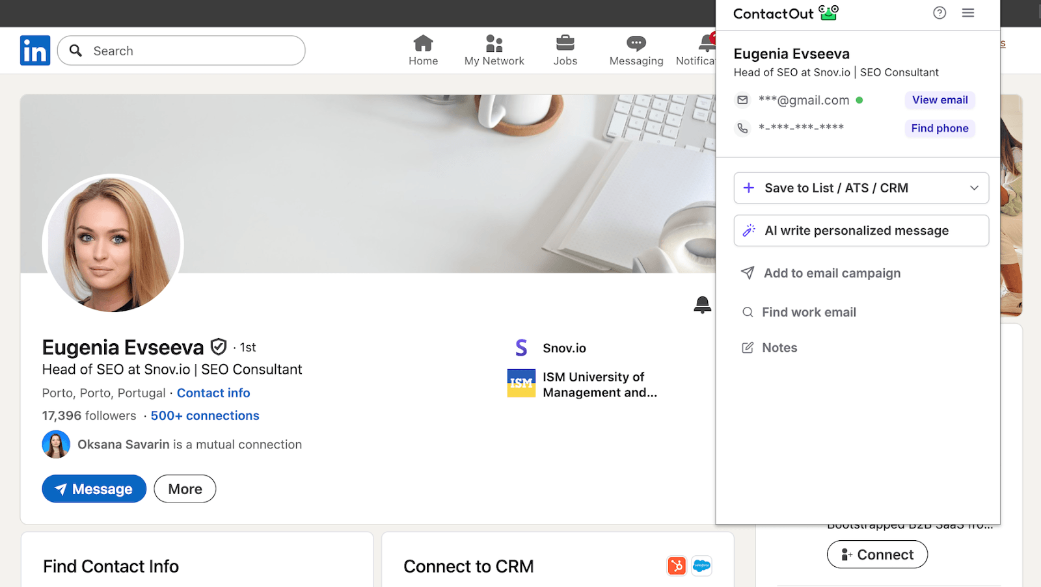Viewport: 1041px width, 587px height.
Task: Open the ContactOut hamburger menu
Action: [x=968, y=13]
